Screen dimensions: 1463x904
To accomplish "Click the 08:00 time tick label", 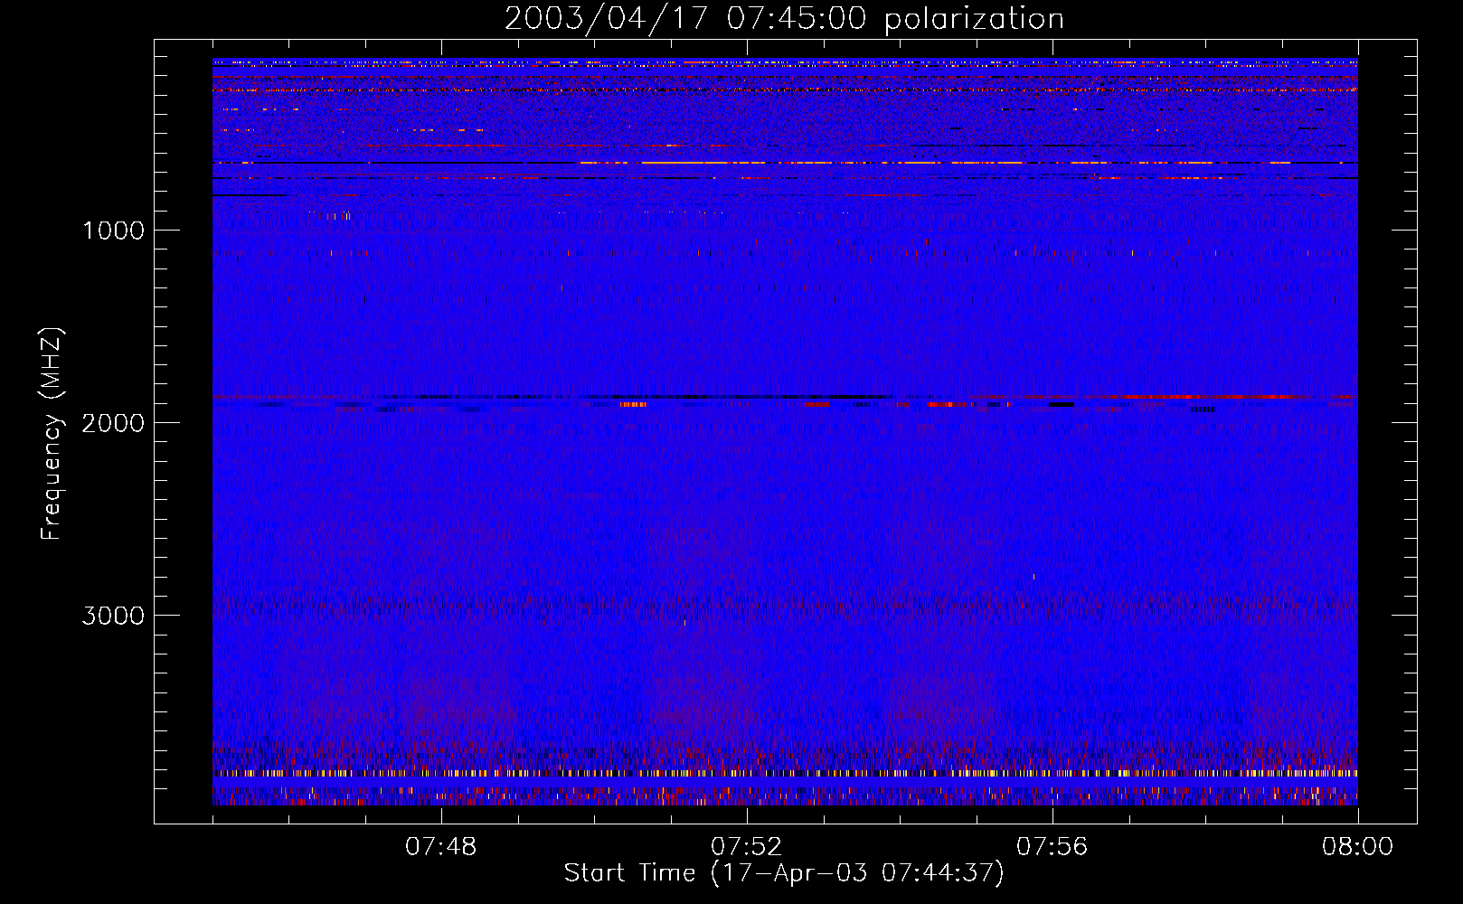I will point(1358,847).
